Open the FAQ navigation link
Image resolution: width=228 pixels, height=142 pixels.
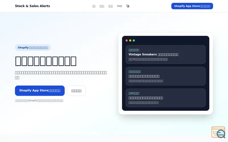click(x=119, y=6)
